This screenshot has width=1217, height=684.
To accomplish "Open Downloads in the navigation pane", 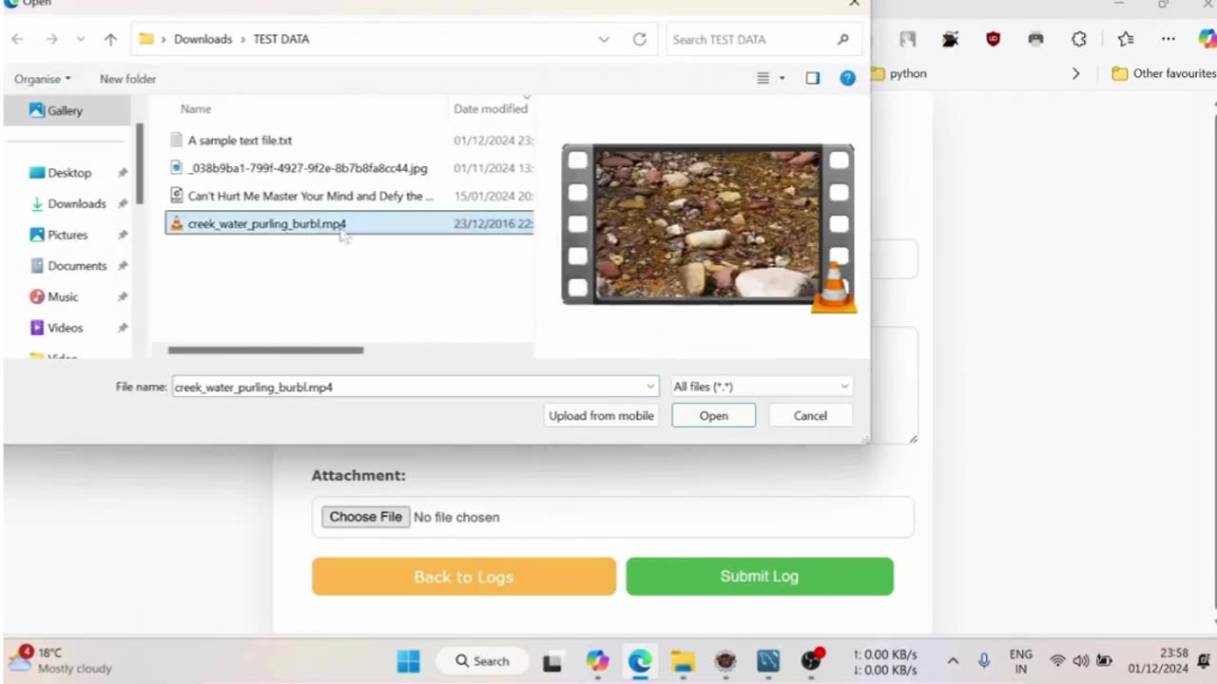I will (x=76, y=203).
